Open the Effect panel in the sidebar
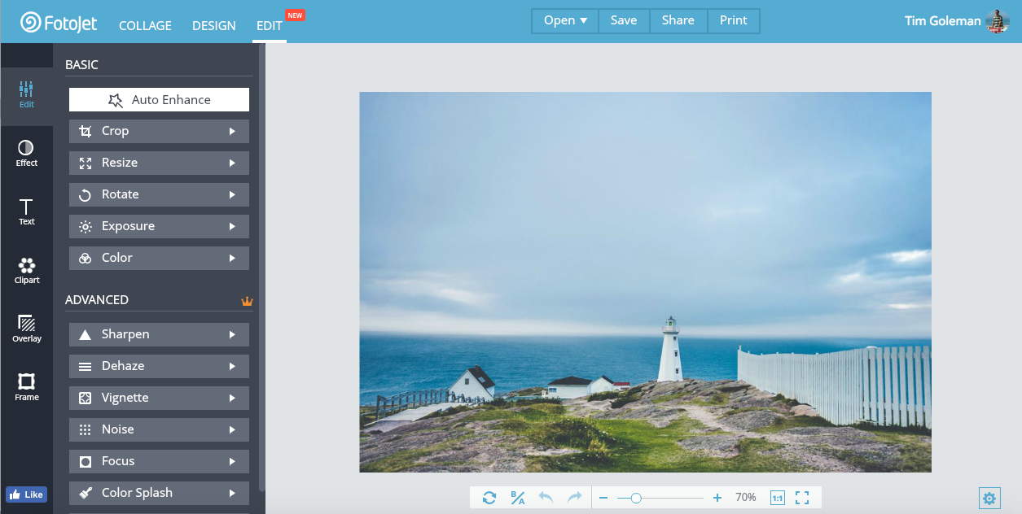This screenshot has width=1022, height=514. tap(26, 153)
